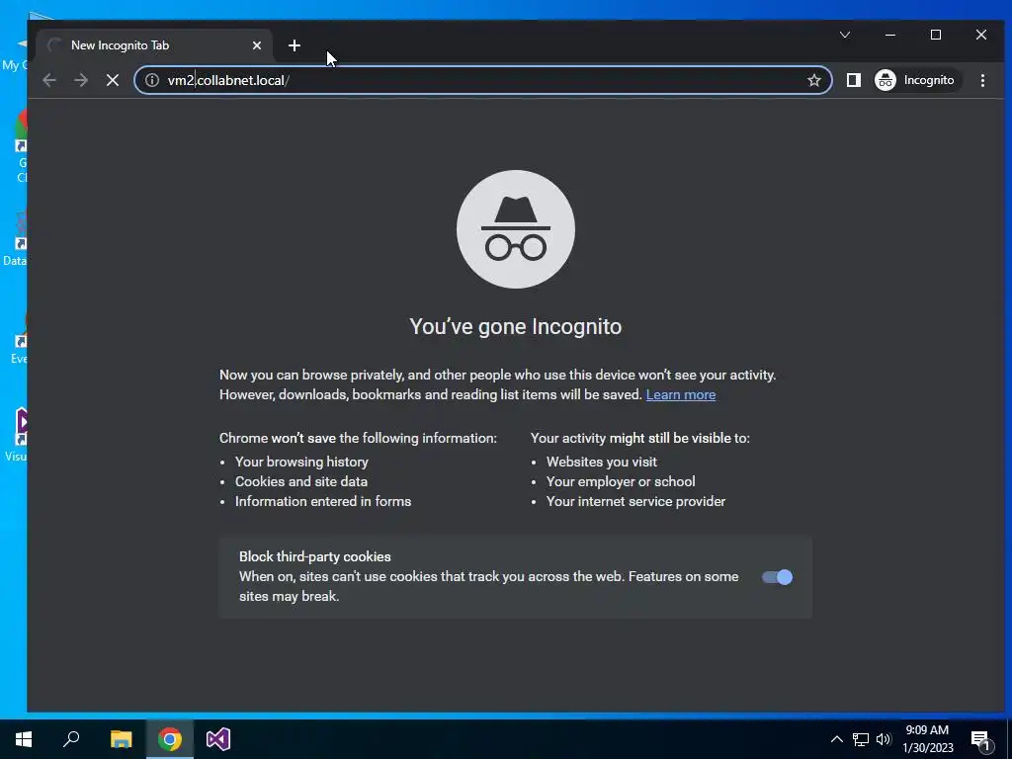This screenshot has width=1012, height=759.
Task: Expand the tab search dropdown arrow
Action: coord(845,35)
